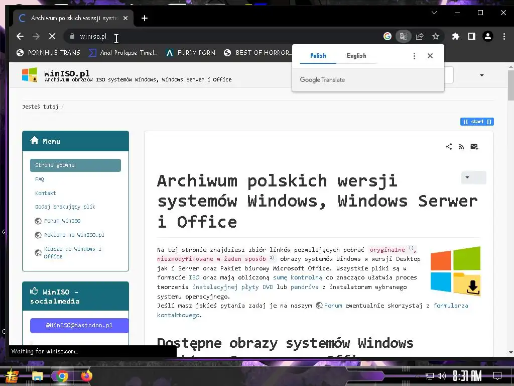Expand the header dropdown arrow
This screenshot has height=386, width=514.
(481, 75)
